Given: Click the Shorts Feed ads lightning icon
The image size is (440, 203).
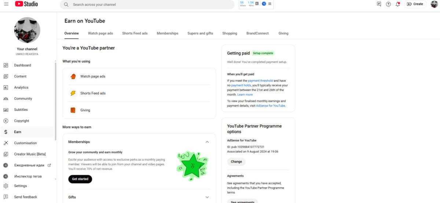Looking at the screenshot, I should (73, 93).
